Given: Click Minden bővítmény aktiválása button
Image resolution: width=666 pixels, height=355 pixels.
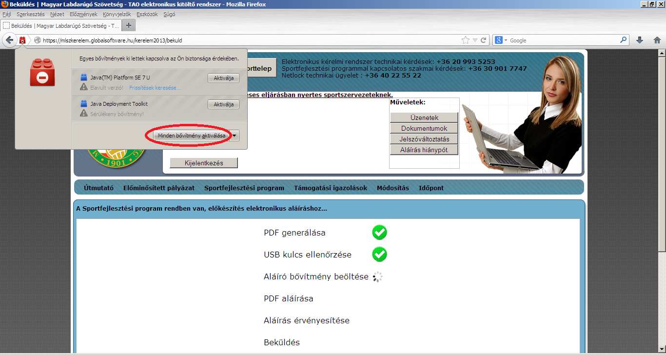Looking at the screenshot, I should pos(192,136).
